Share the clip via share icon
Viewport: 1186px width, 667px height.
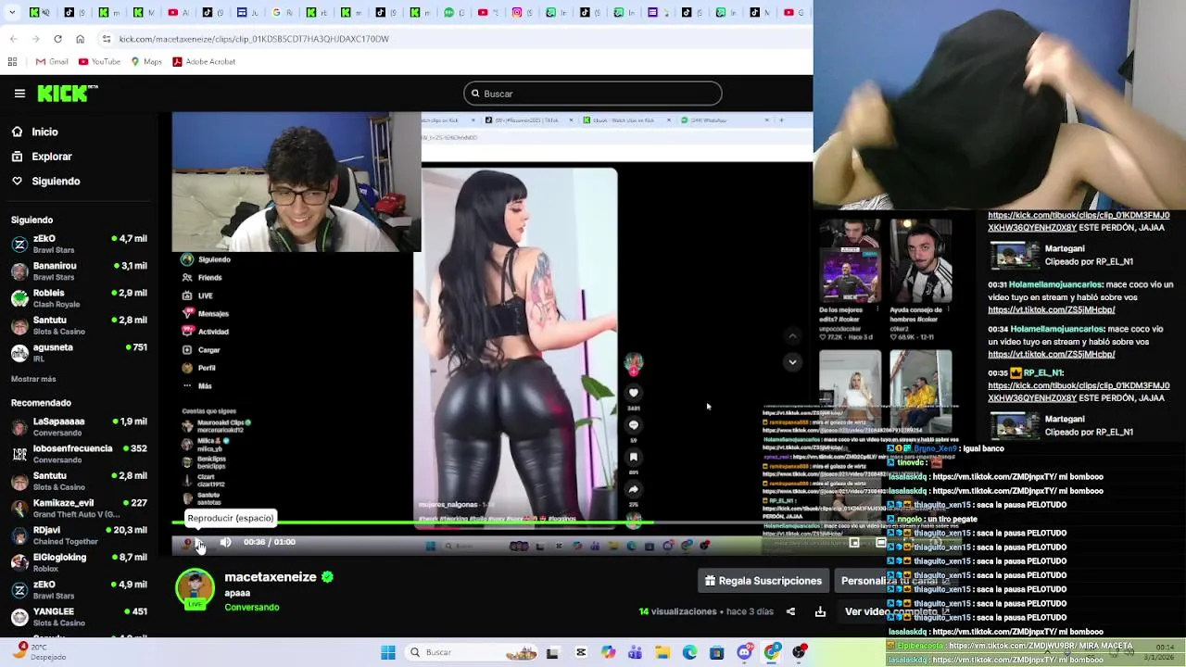pos(790,611)
